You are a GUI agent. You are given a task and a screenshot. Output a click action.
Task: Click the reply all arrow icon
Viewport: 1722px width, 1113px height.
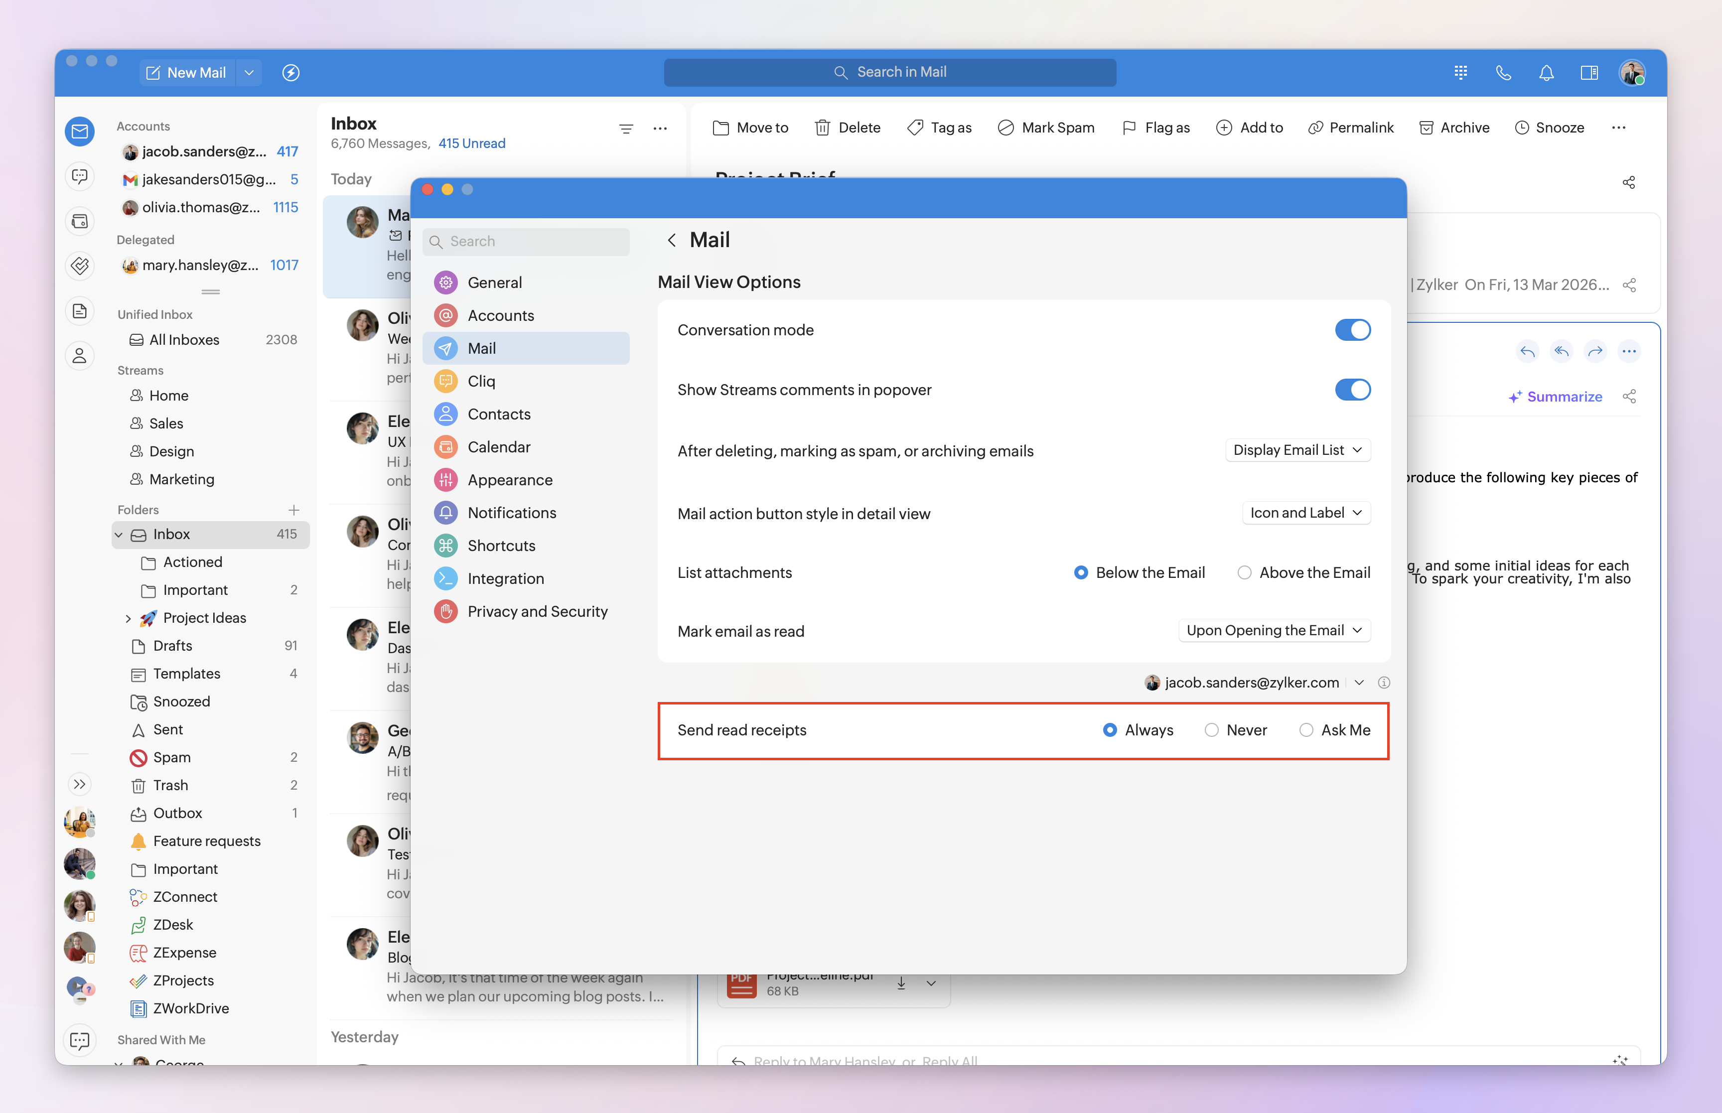tap(1561, 351)
